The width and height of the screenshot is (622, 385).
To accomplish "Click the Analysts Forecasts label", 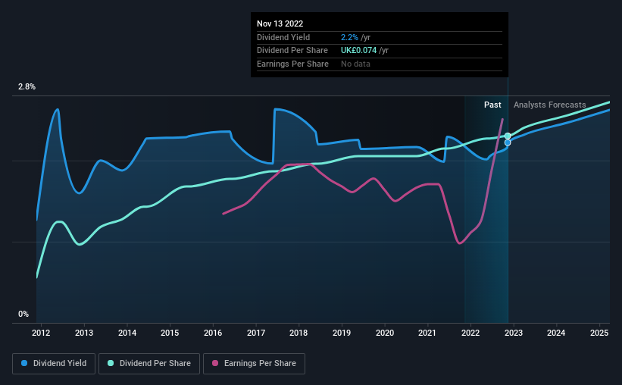I will [x=549, y=105].
